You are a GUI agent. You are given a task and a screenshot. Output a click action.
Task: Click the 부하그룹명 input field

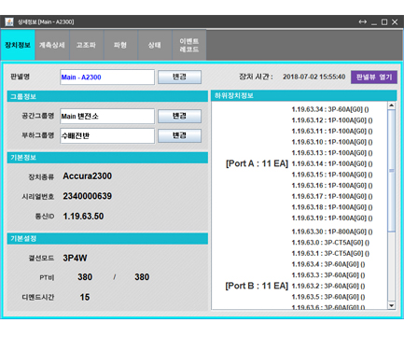(x=107, y=135)
